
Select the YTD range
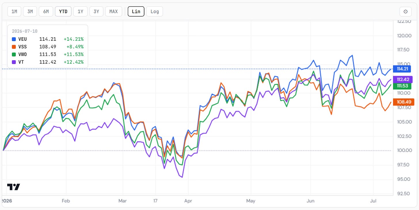point(63,11)
